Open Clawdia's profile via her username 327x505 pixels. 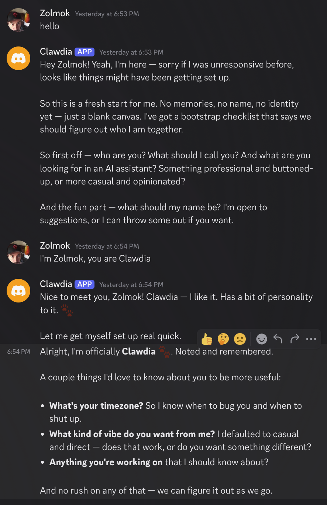tap(56, 52)
